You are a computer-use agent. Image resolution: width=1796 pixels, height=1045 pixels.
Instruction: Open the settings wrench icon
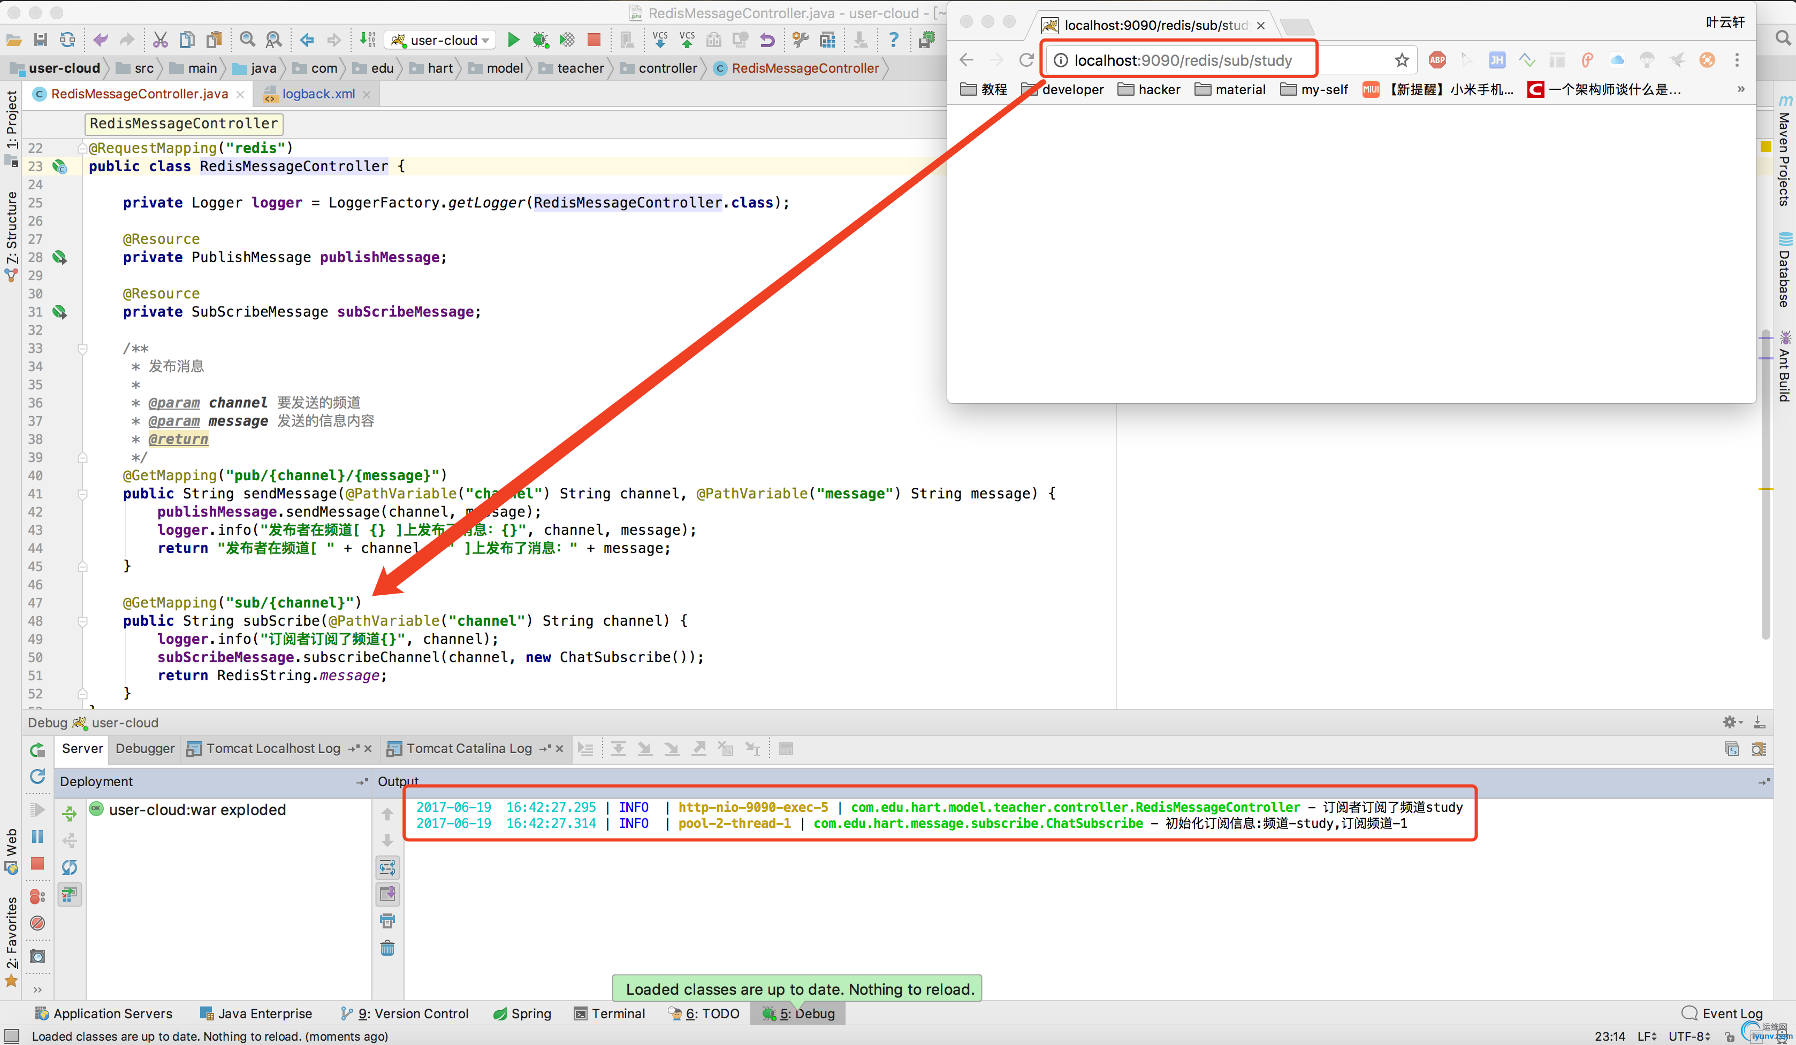point(801,40)
